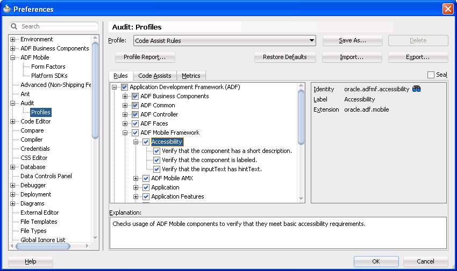Toggle the ADF Faces checkbox

click(135, 123)
